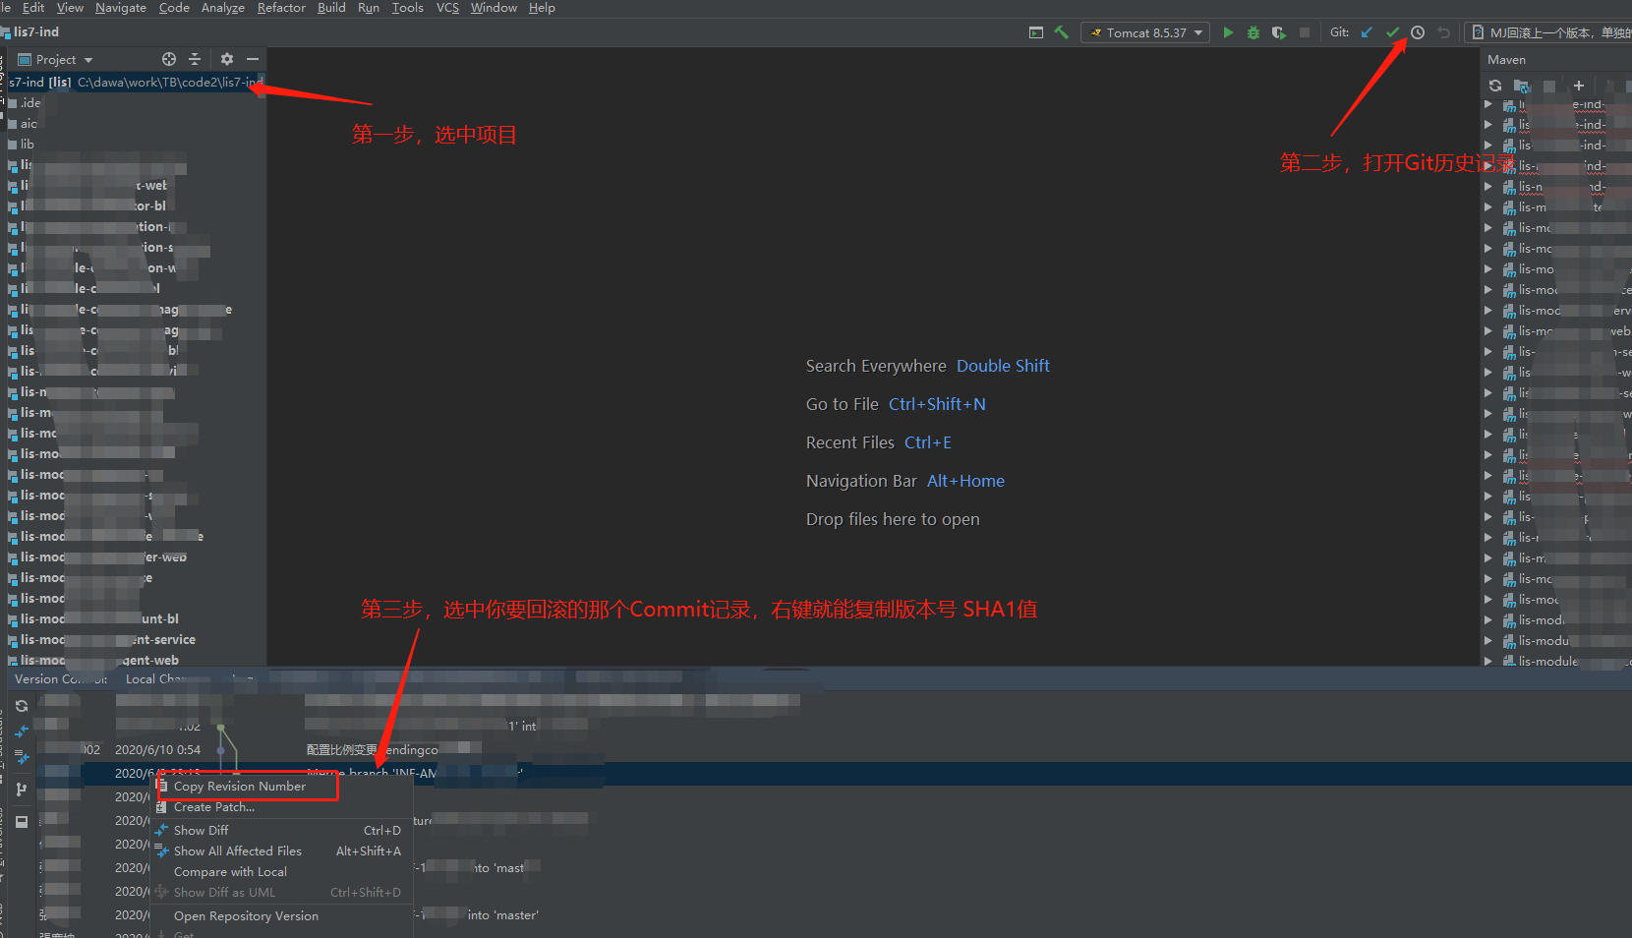
Task: Update project with Git blue arrow icon
Action: (x=1367, y=32)
